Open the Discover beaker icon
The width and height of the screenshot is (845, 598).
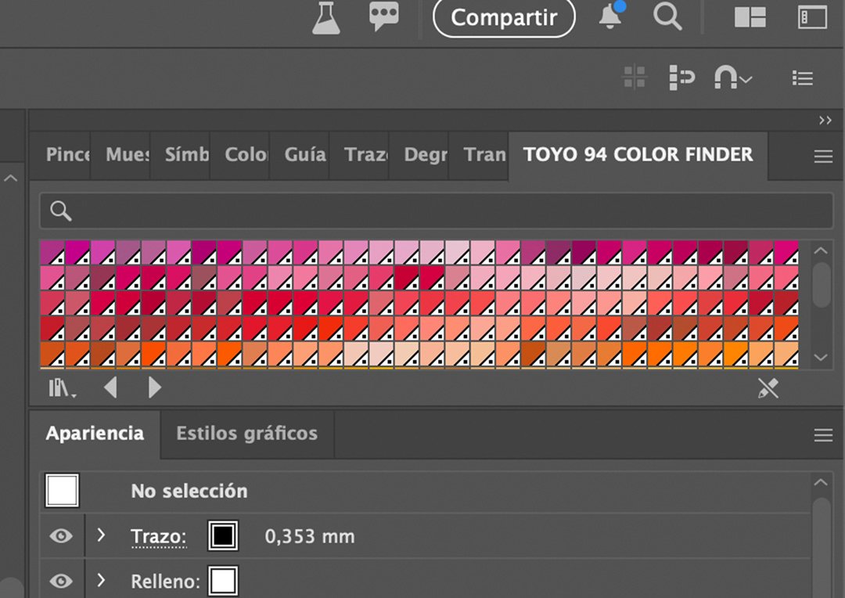coord(326,17)
